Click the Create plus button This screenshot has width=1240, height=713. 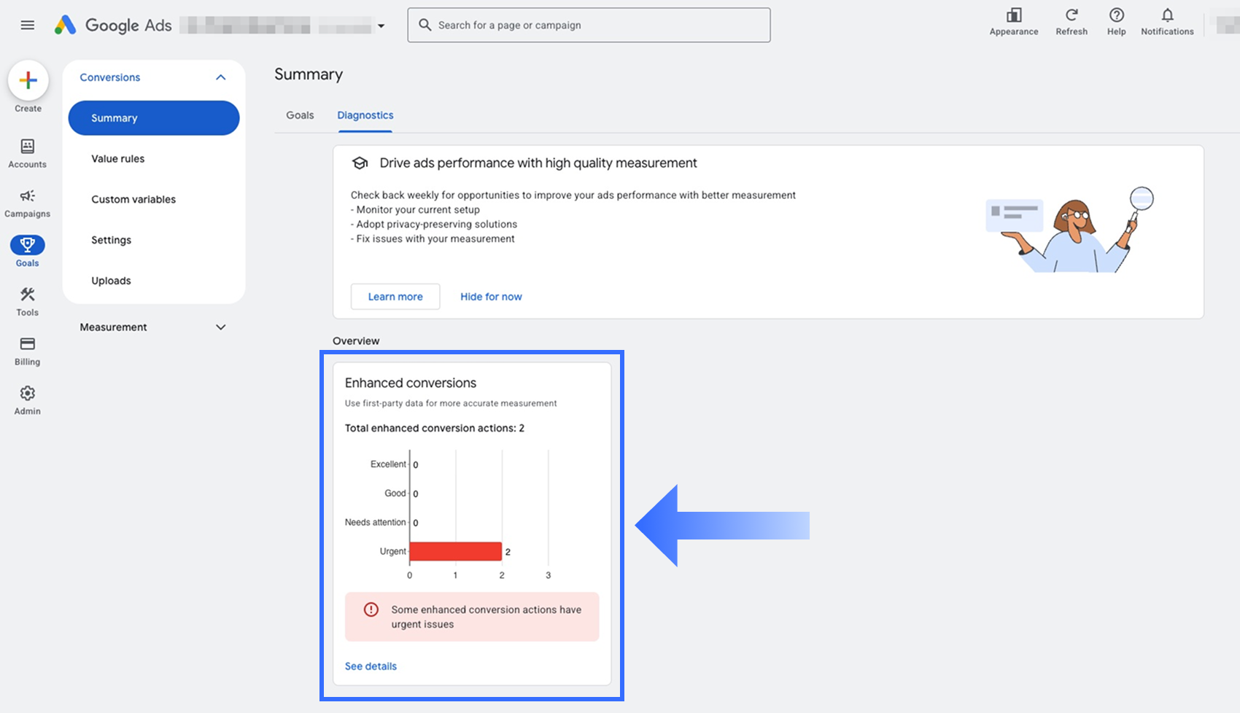click(x=28, y=81)
